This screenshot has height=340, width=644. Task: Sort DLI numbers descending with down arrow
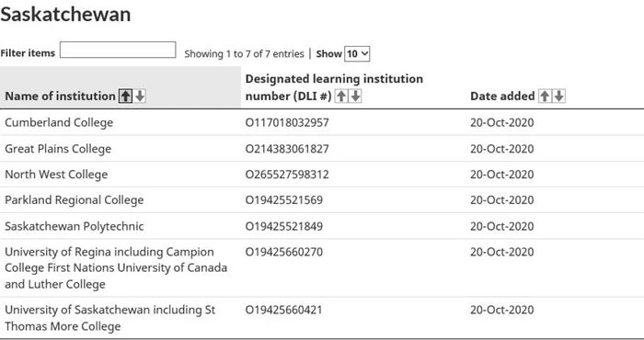click(x=356, y=96)
